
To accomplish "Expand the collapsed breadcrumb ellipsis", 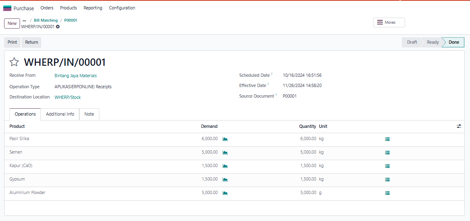I will [24, 20].
